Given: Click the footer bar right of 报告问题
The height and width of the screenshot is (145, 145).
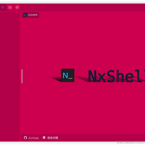Looking at the screenshot, I should [101, 138].
